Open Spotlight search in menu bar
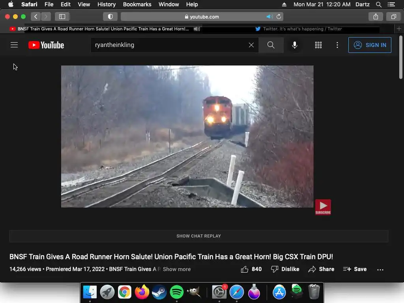The width and height of the screenshot is (404, 303). coord(378,4)
